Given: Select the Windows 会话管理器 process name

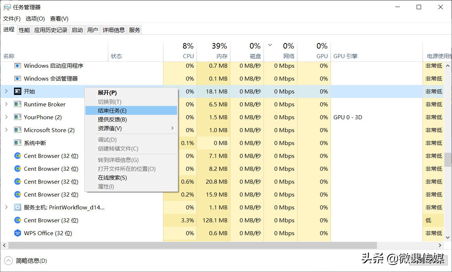Looking at the screenshot, I should click(x=51, y=79).
